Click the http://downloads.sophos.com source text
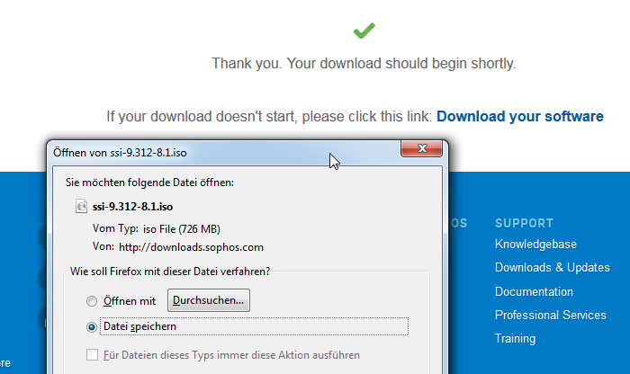 191,247
